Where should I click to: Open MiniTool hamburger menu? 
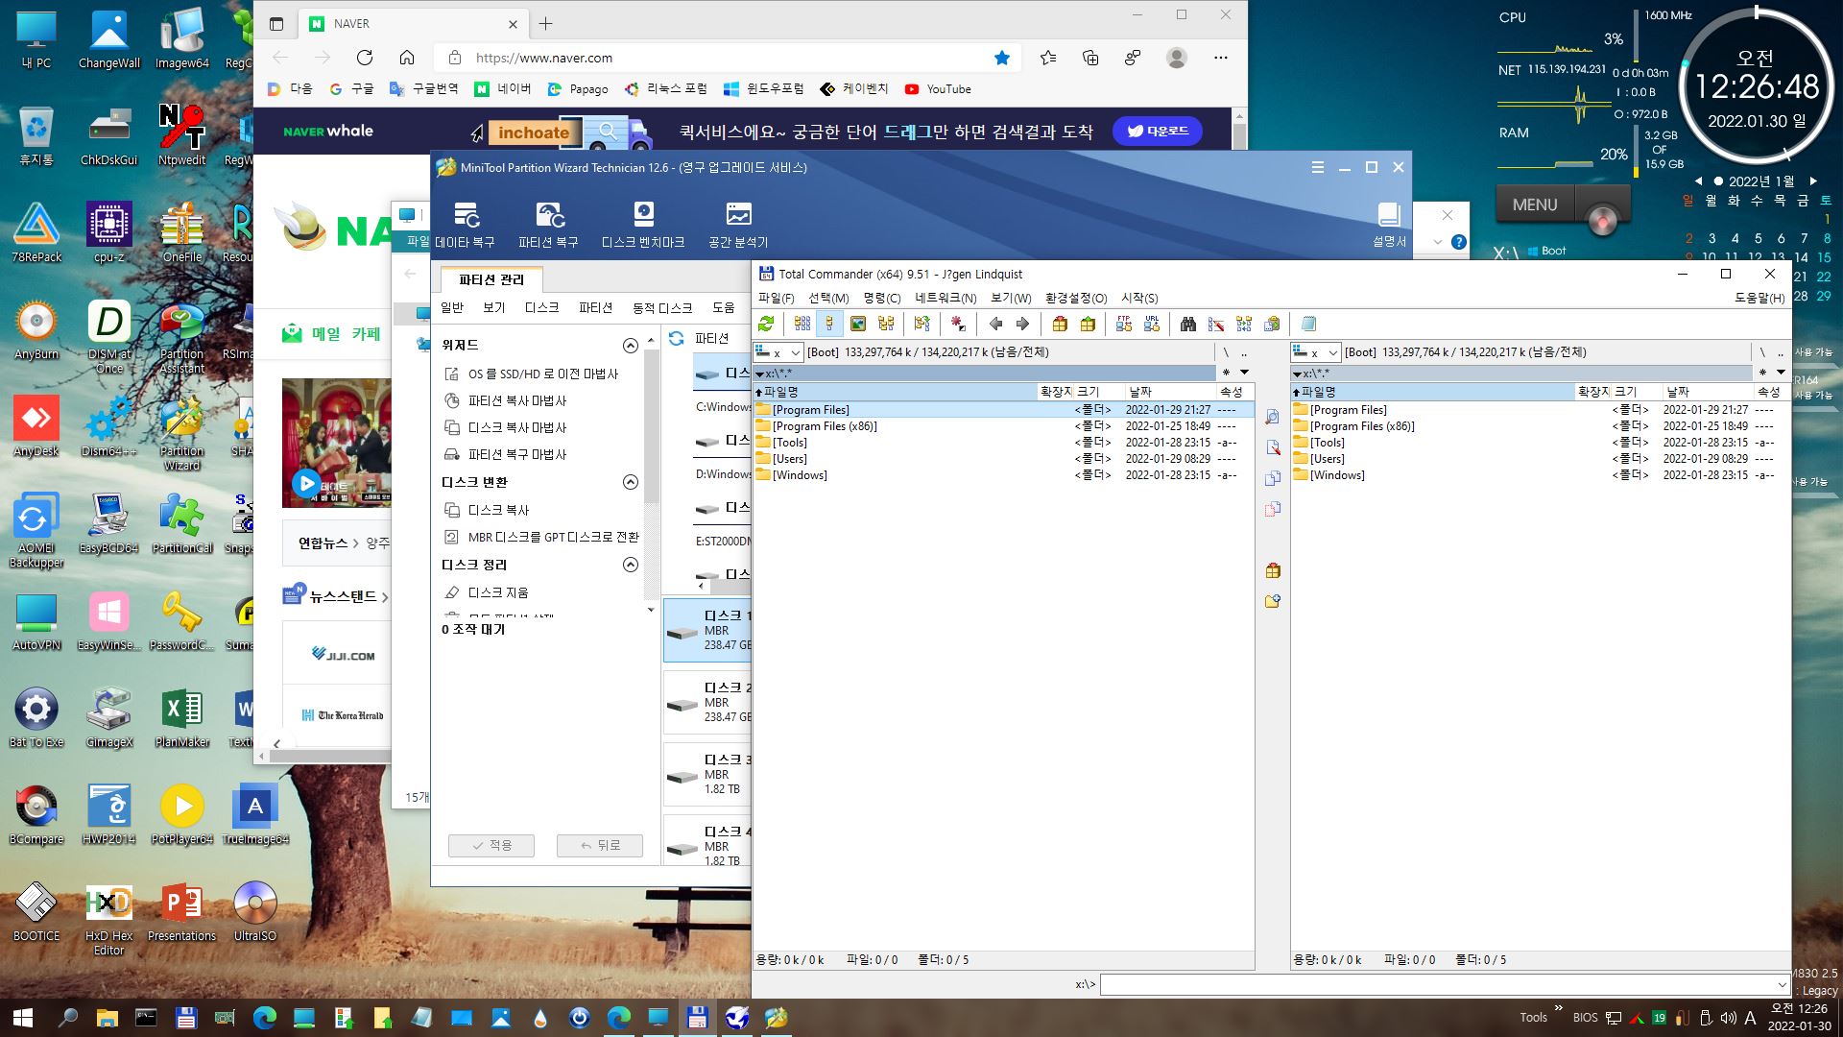click(x=1318, y=167)
